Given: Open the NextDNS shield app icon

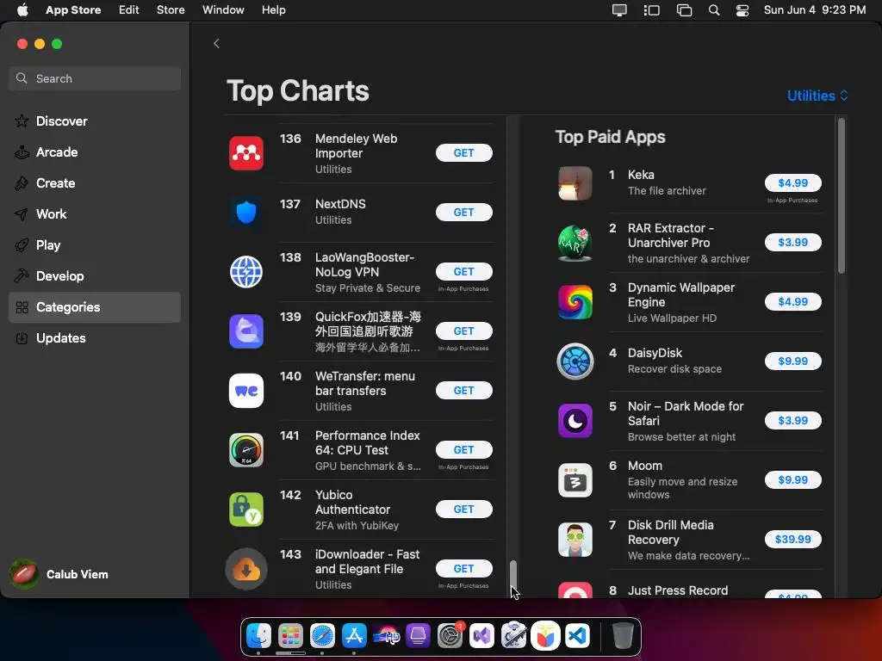Looking at the screenshot, I should click(x=245, y=213).
